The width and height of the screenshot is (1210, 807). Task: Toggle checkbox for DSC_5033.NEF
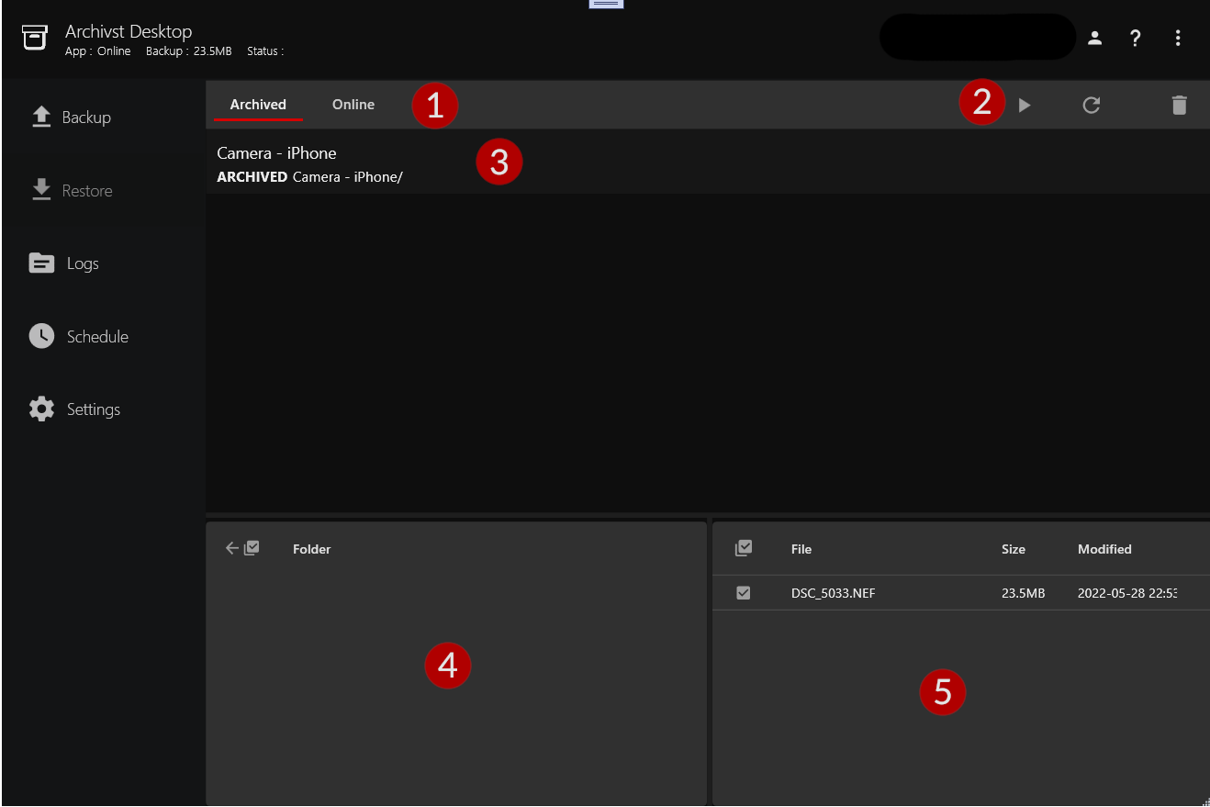[x=744, y=593]
